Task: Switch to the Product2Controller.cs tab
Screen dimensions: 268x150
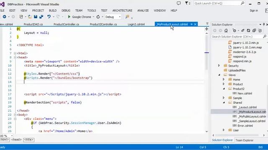Action: [103, 24]
